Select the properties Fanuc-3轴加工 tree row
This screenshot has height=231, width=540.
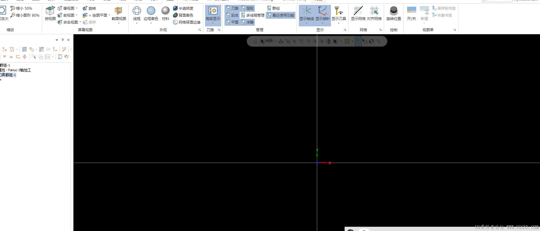click(15, 70)
